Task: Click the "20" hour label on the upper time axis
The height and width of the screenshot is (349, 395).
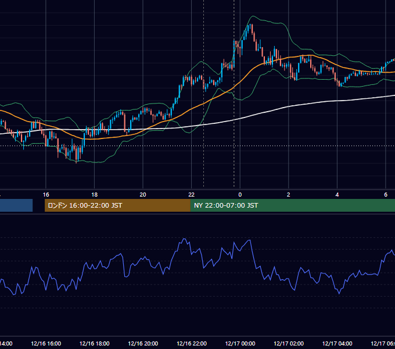Action: coord(143,195)
